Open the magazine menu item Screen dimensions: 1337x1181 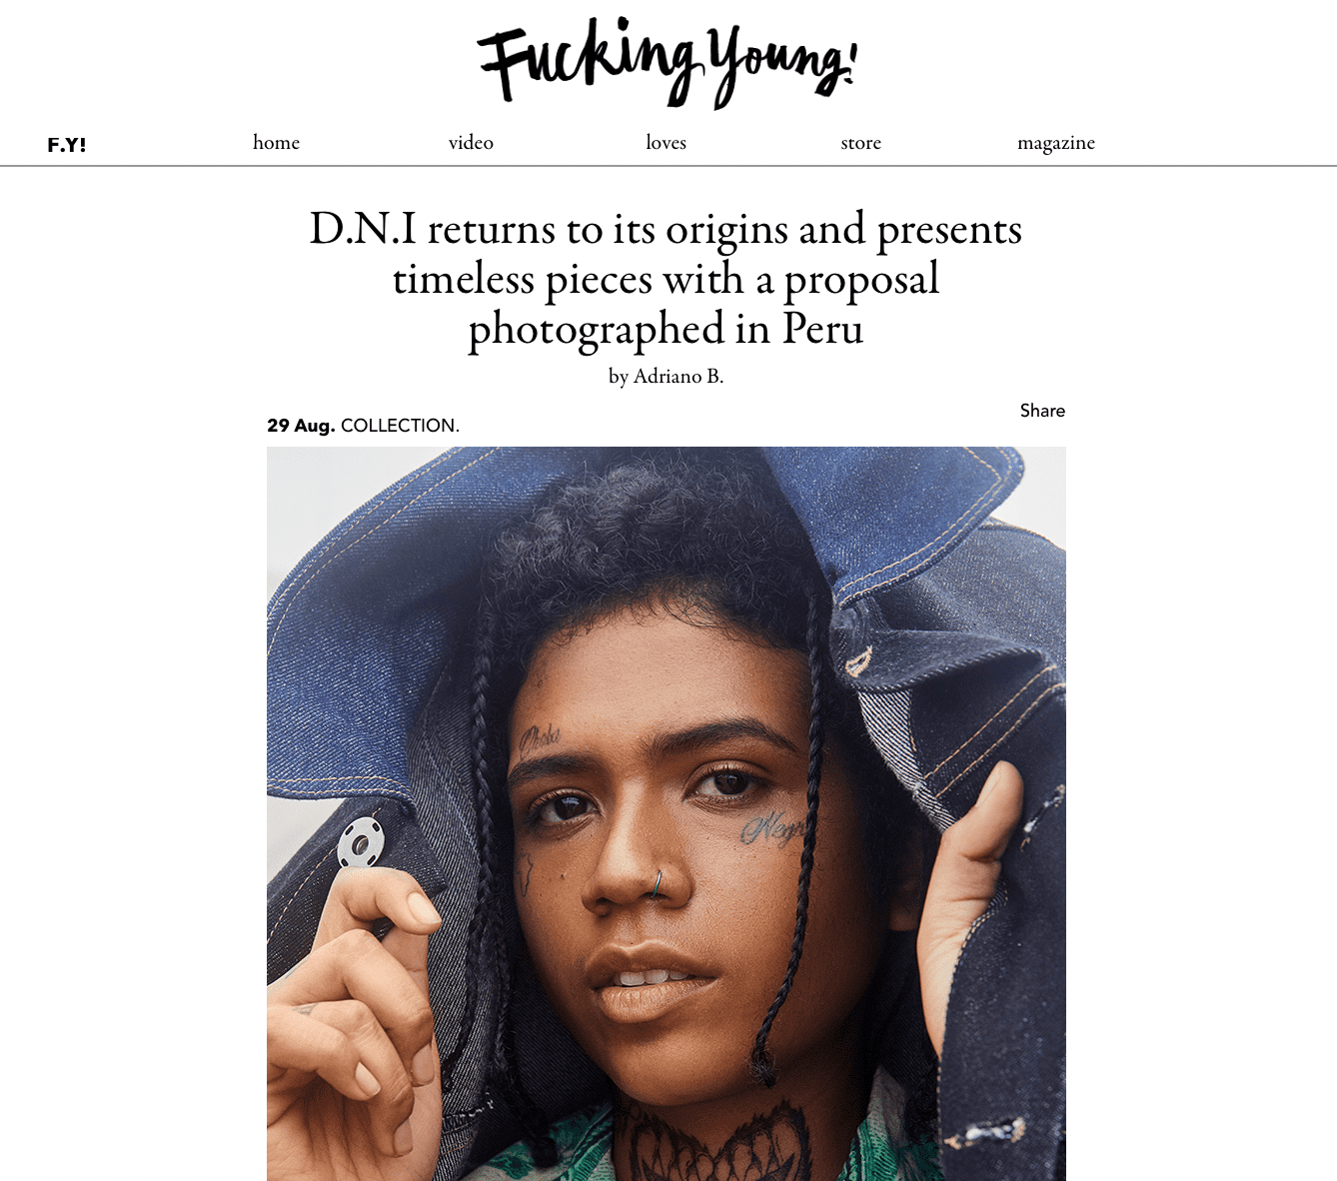point(1056,143)
